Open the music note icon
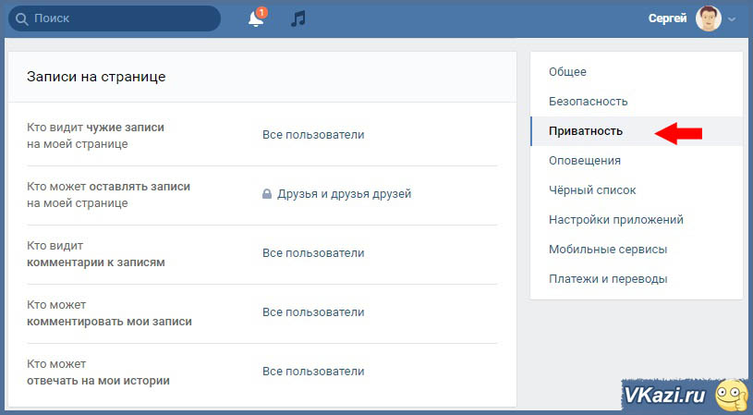Screen dimensions: 753x415 click(298, 18)
